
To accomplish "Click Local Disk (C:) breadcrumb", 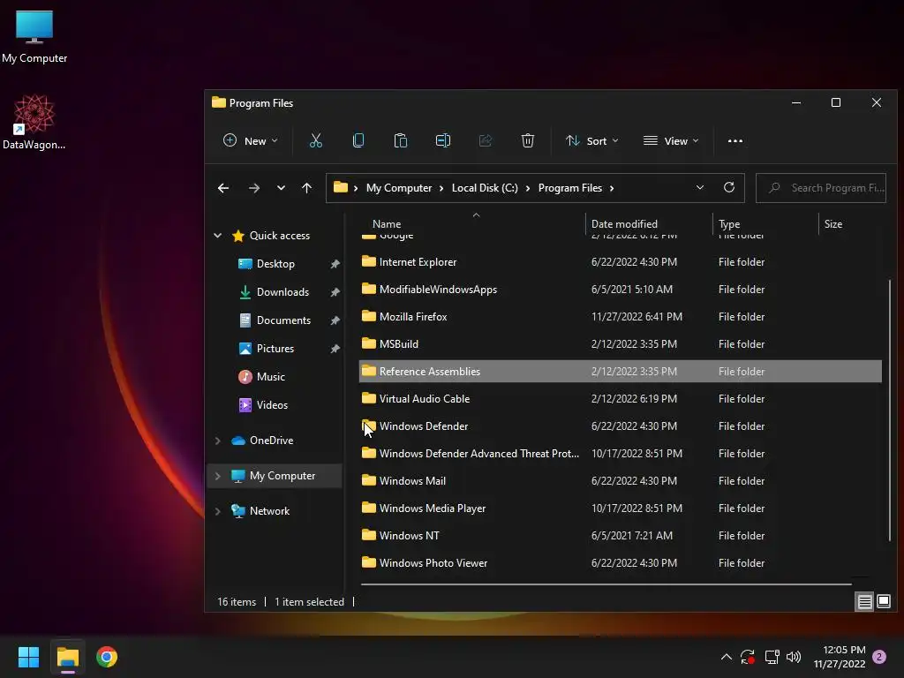I will tap(485, 188).
